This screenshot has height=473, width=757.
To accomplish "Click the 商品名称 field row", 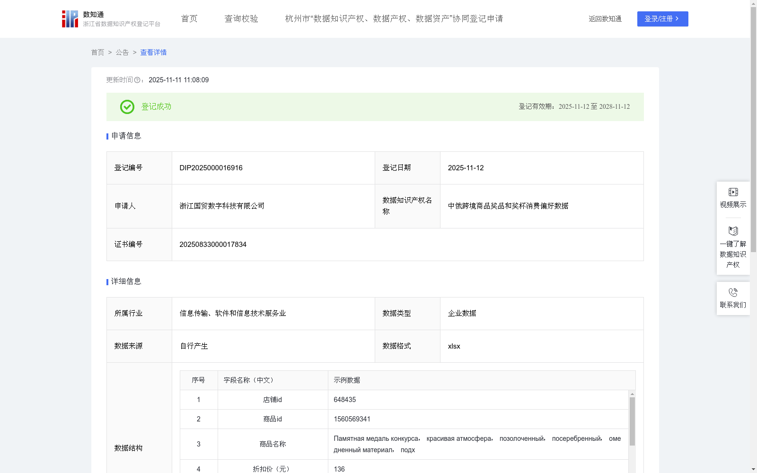I will point(404,444).
